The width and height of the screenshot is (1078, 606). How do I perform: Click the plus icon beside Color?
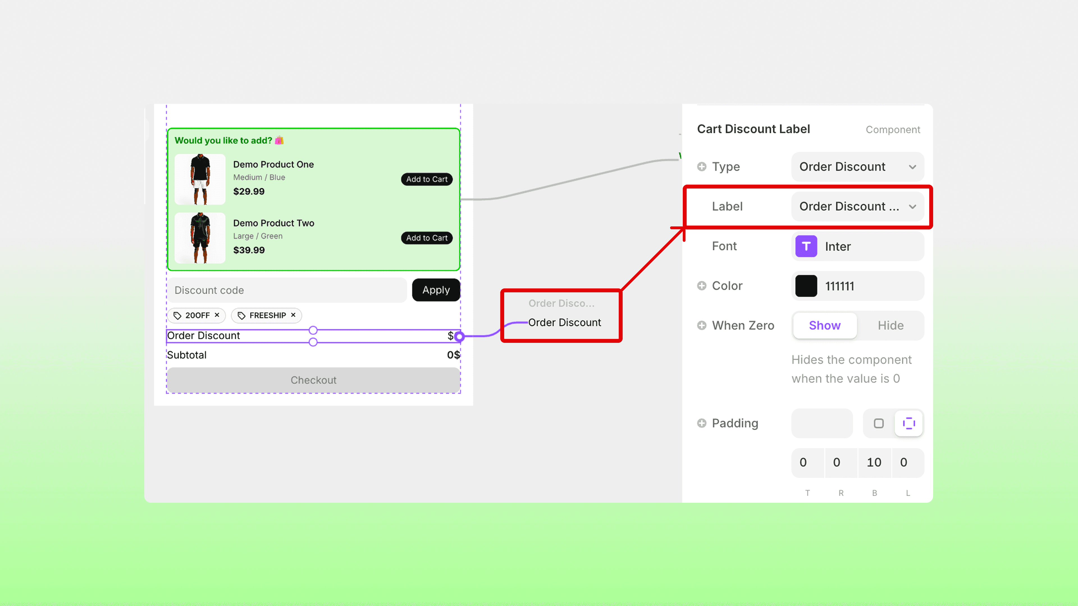[702, 286]
